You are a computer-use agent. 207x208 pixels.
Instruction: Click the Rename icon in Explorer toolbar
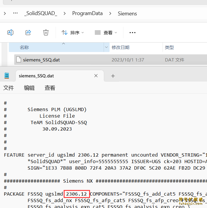click(x=10, y=32)
